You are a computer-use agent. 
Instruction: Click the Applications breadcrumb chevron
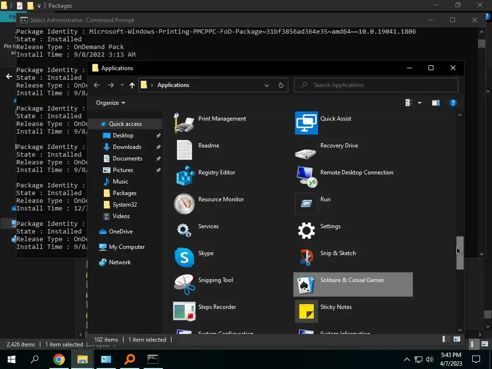click(152, 85)
